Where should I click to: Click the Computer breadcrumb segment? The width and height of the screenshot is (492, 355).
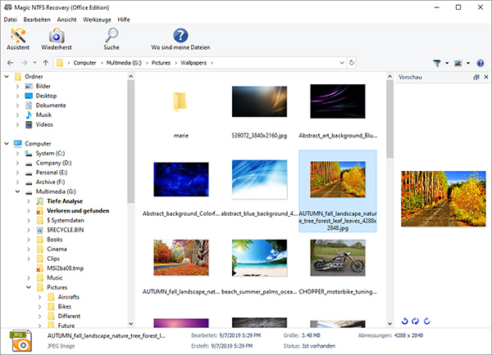coord(84,63)
